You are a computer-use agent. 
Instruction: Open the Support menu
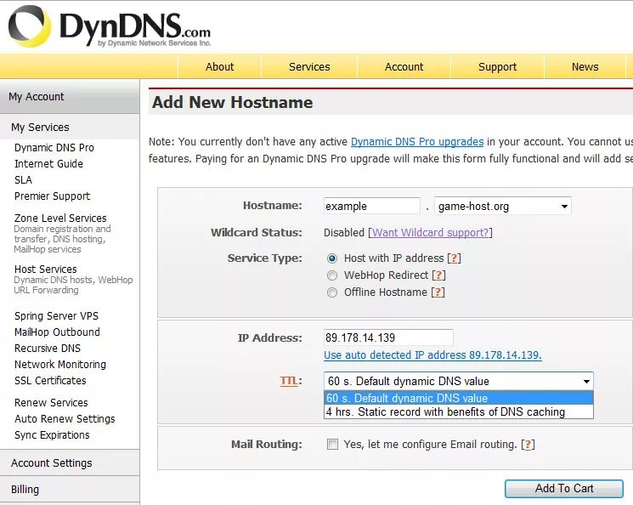point(497,66)
